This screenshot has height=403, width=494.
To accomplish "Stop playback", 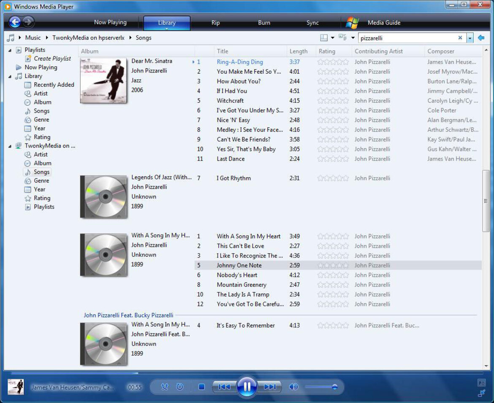I will [202, 387].
